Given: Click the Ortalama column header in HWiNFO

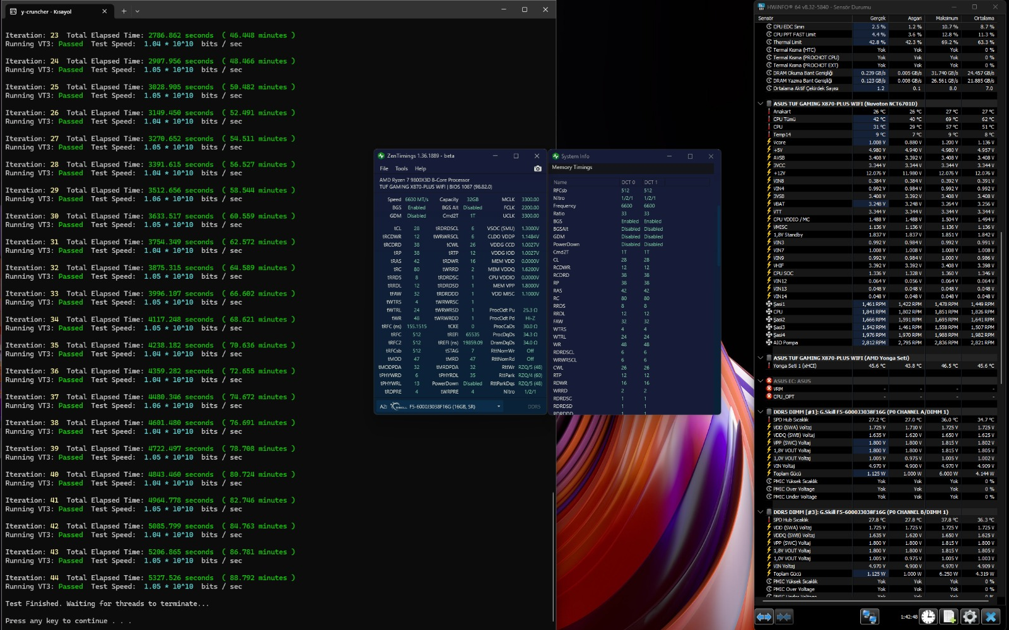Looking at the screenshot, I should point(979,18).
